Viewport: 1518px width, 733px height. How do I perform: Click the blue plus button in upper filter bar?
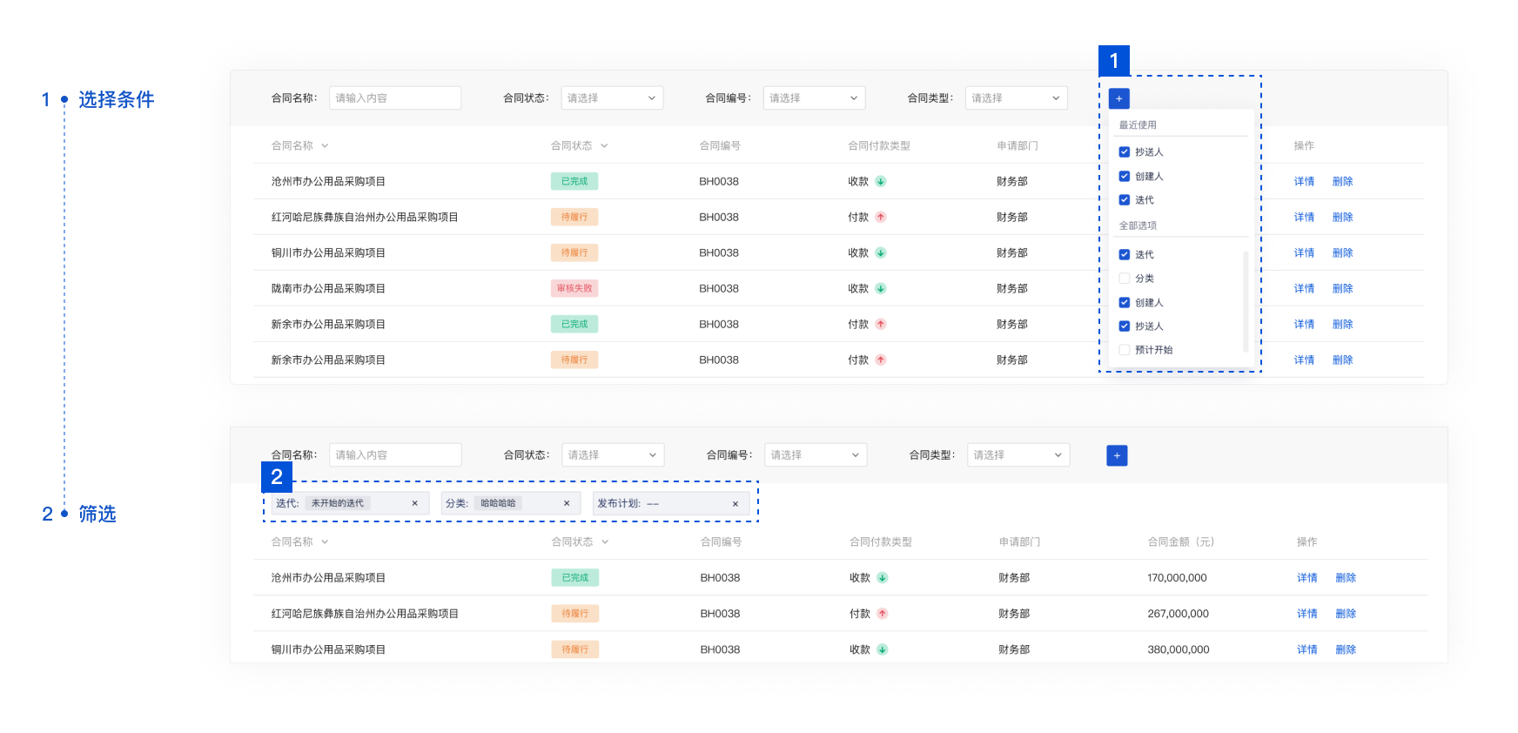pos(1118,98)
